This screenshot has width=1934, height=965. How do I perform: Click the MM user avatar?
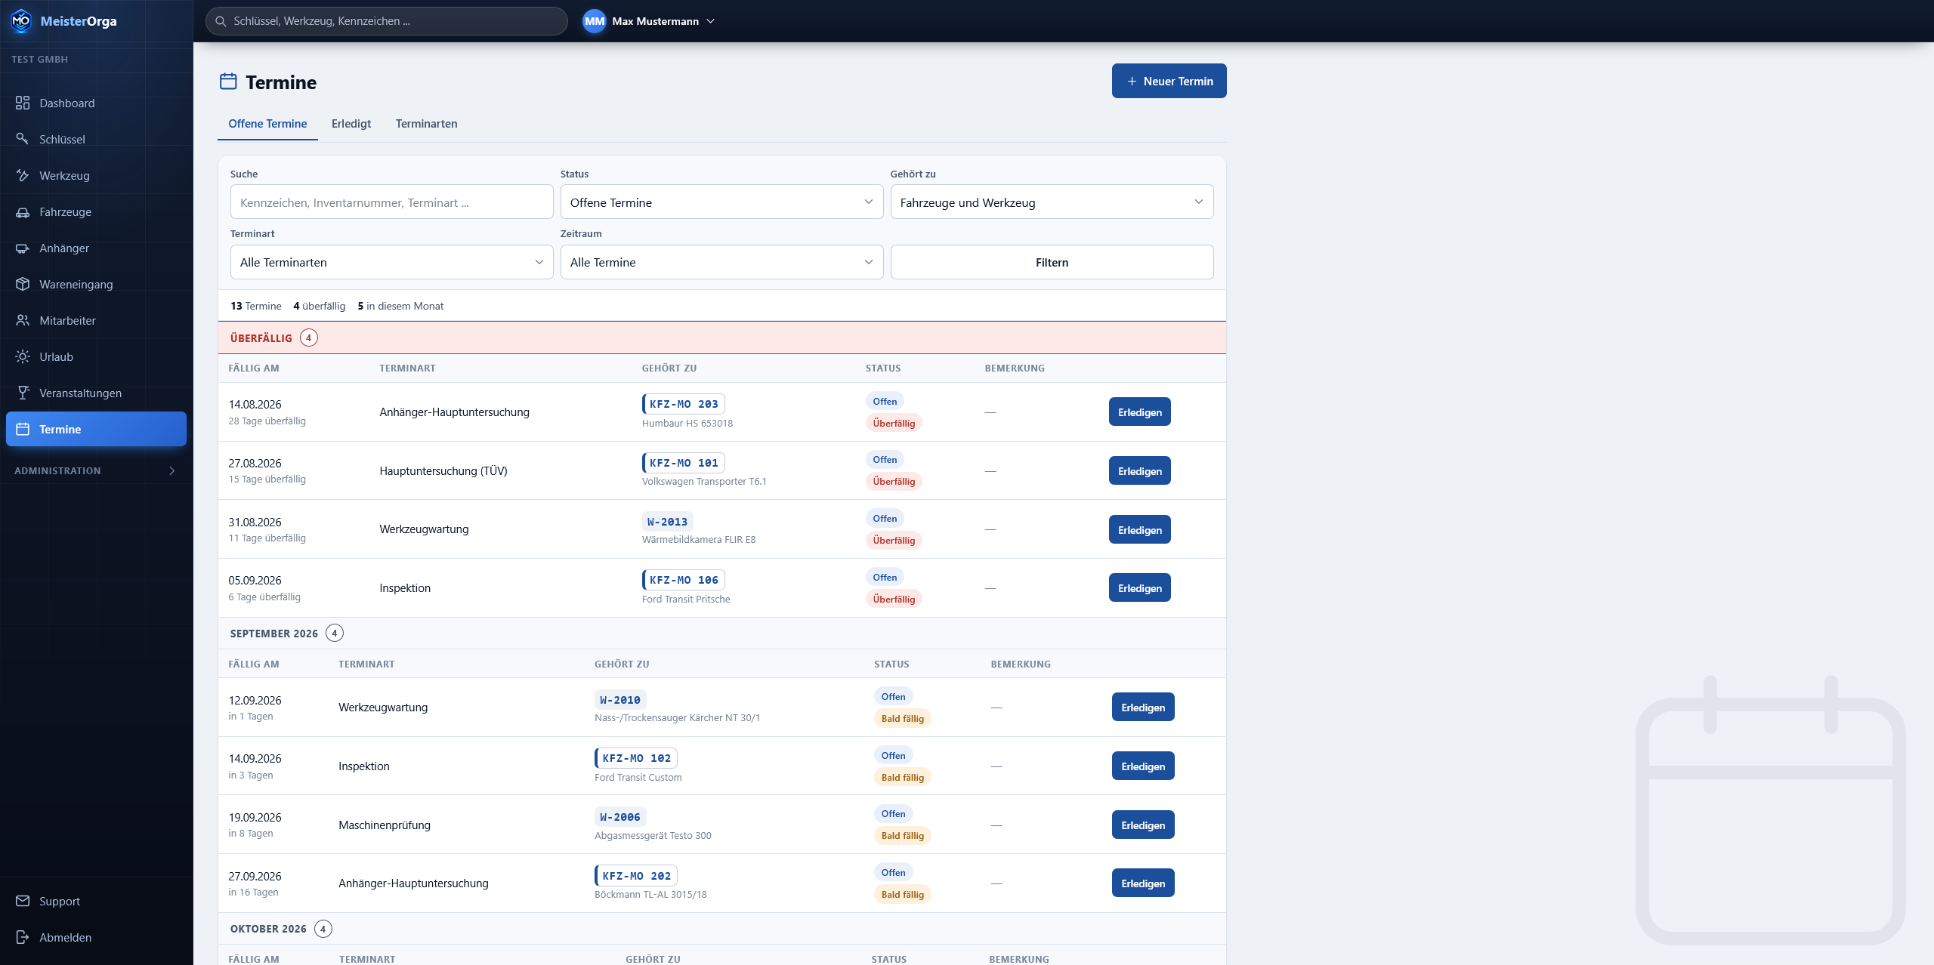pos(595,21)
